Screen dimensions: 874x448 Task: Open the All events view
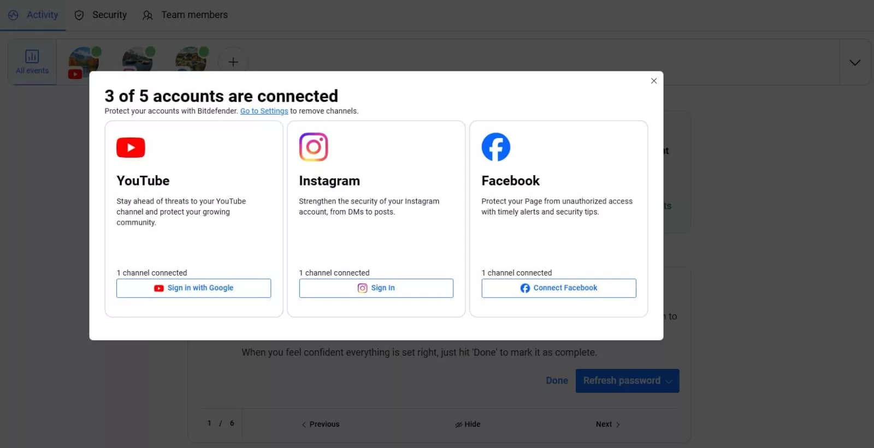(32, 62)
